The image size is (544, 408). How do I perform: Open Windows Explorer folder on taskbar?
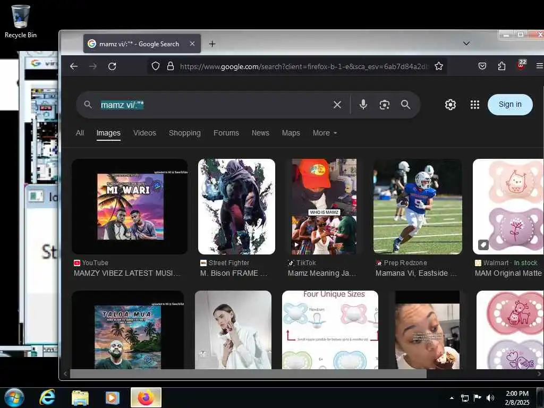click(x=80, y=397)
